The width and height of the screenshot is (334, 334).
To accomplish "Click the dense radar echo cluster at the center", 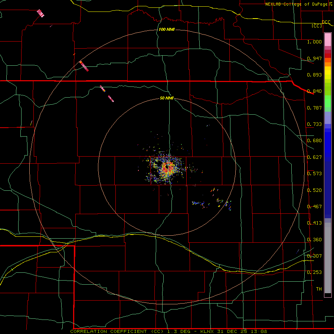I will [x=167, y=168].
